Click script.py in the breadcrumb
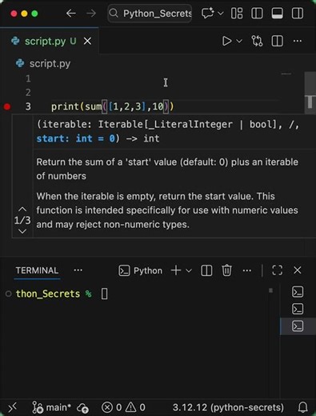Viewport: 316px width, 416px height. (x=50, y=64)
